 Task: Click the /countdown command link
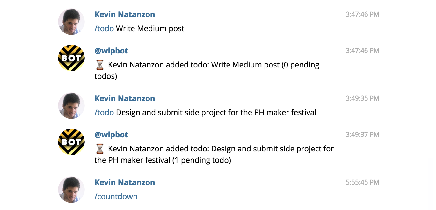(x=116, y=196)
